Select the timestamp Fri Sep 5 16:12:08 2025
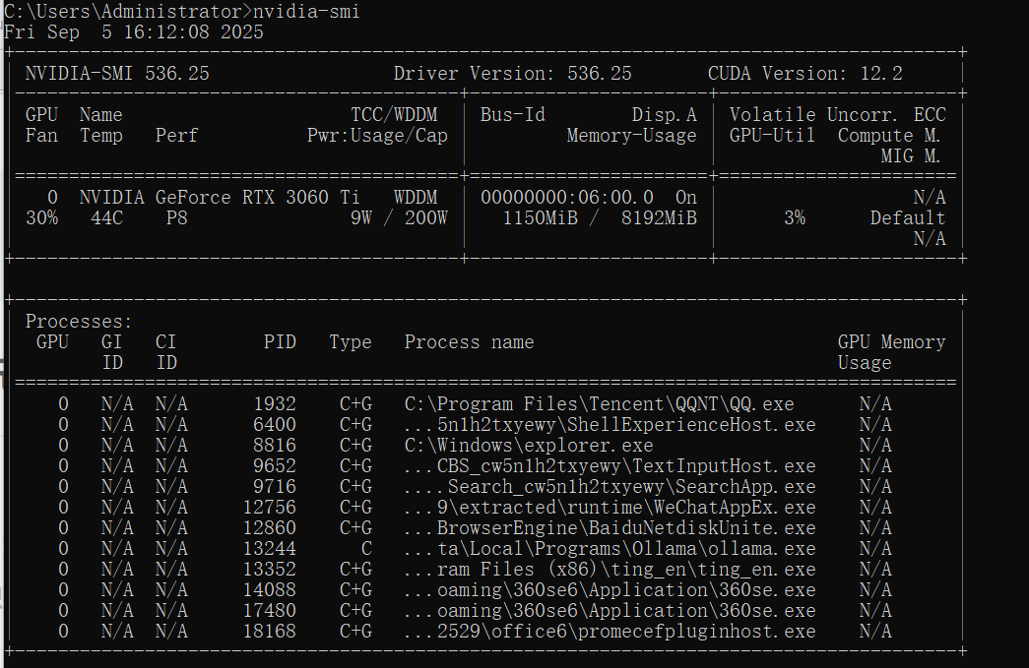This screenshot has height=668, width=1029. [x=134, y=32]
